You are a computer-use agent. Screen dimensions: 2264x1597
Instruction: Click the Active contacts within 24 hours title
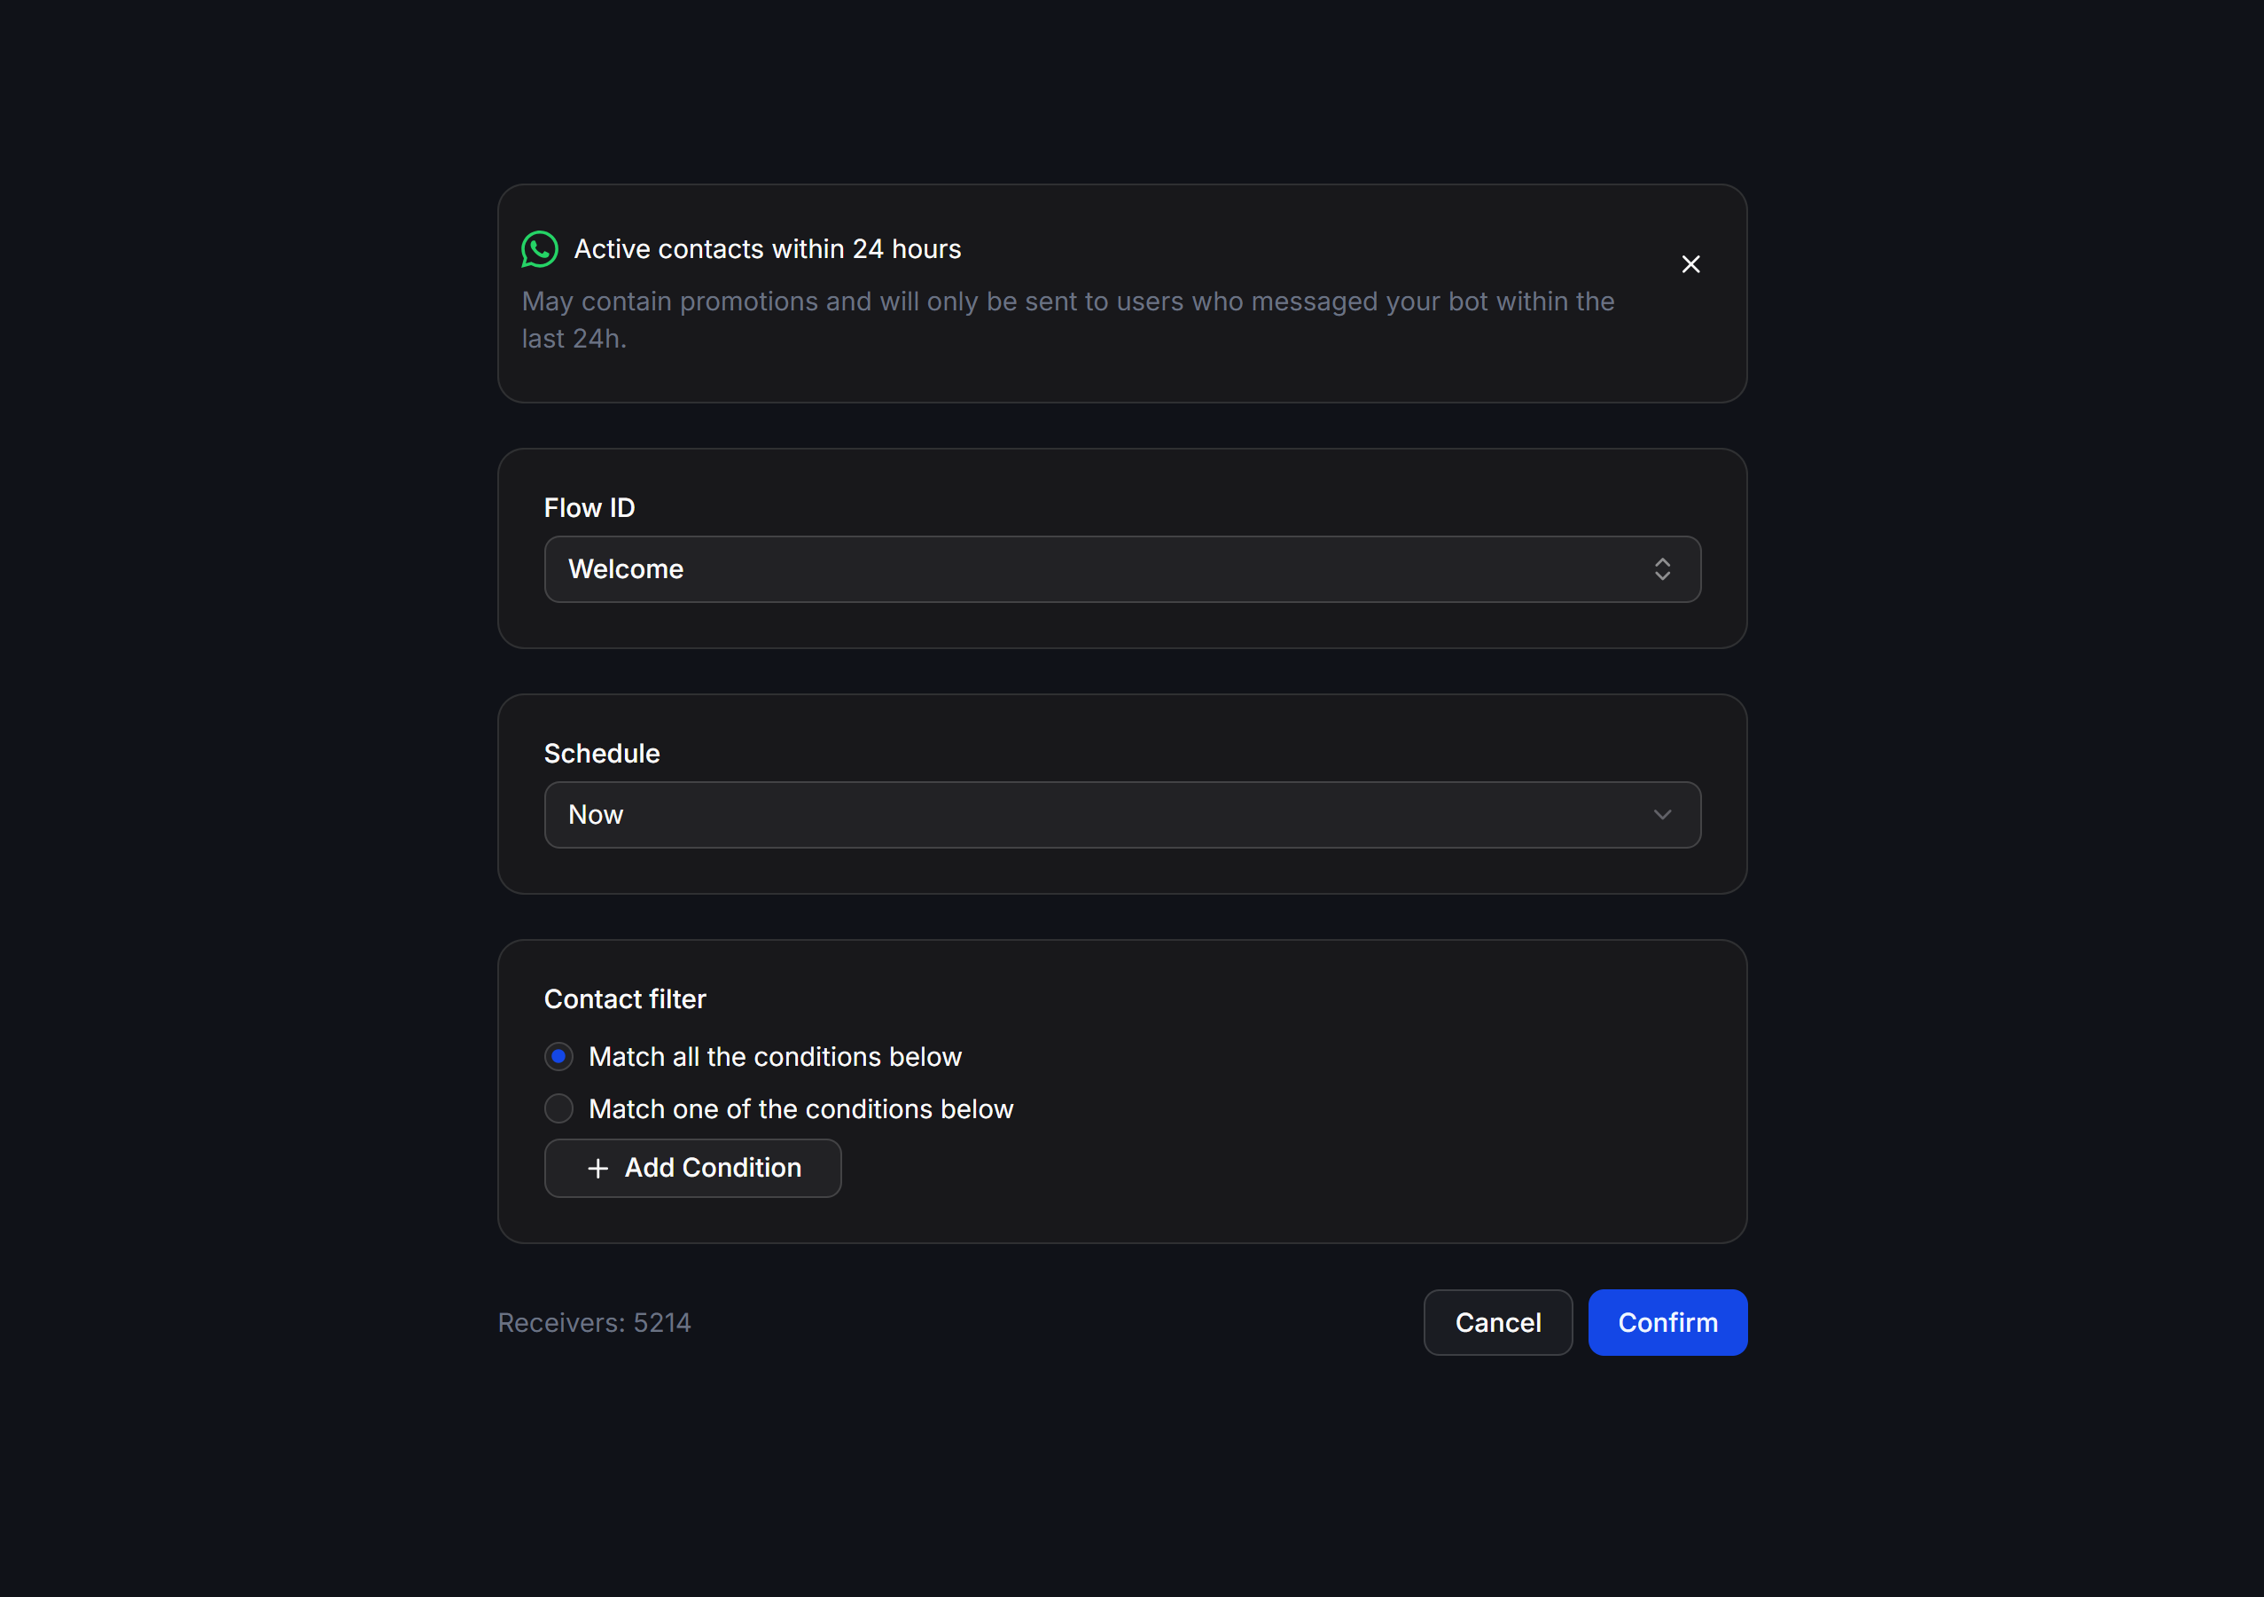pos(767,249)
